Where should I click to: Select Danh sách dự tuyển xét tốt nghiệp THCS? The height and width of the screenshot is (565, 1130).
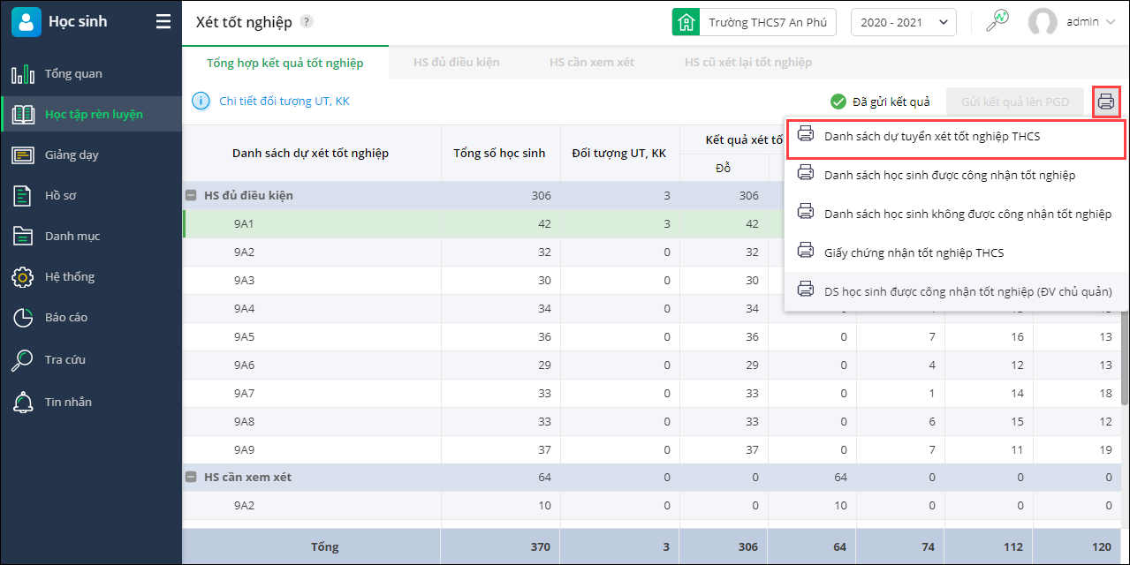tap(932, 137)
